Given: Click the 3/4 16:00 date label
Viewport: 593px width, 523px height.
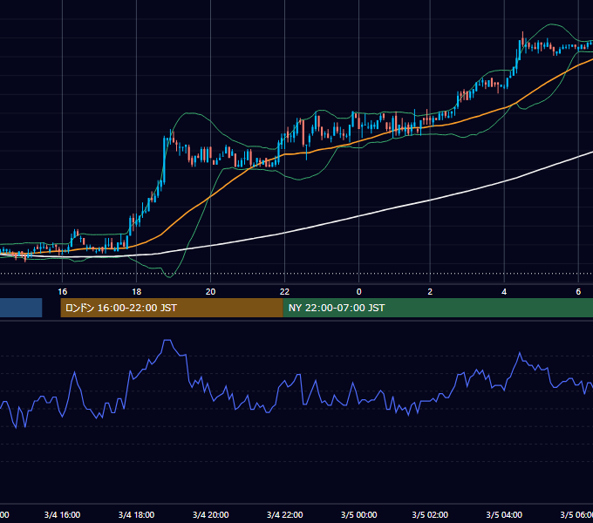Looking at the screenshot, I should [x=63, y=515].
